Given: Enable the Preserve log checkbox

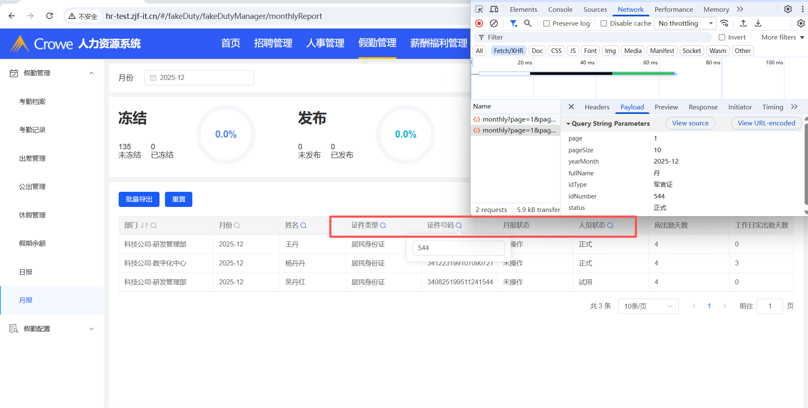Looking at the screenshot, I should coord(546,24).
